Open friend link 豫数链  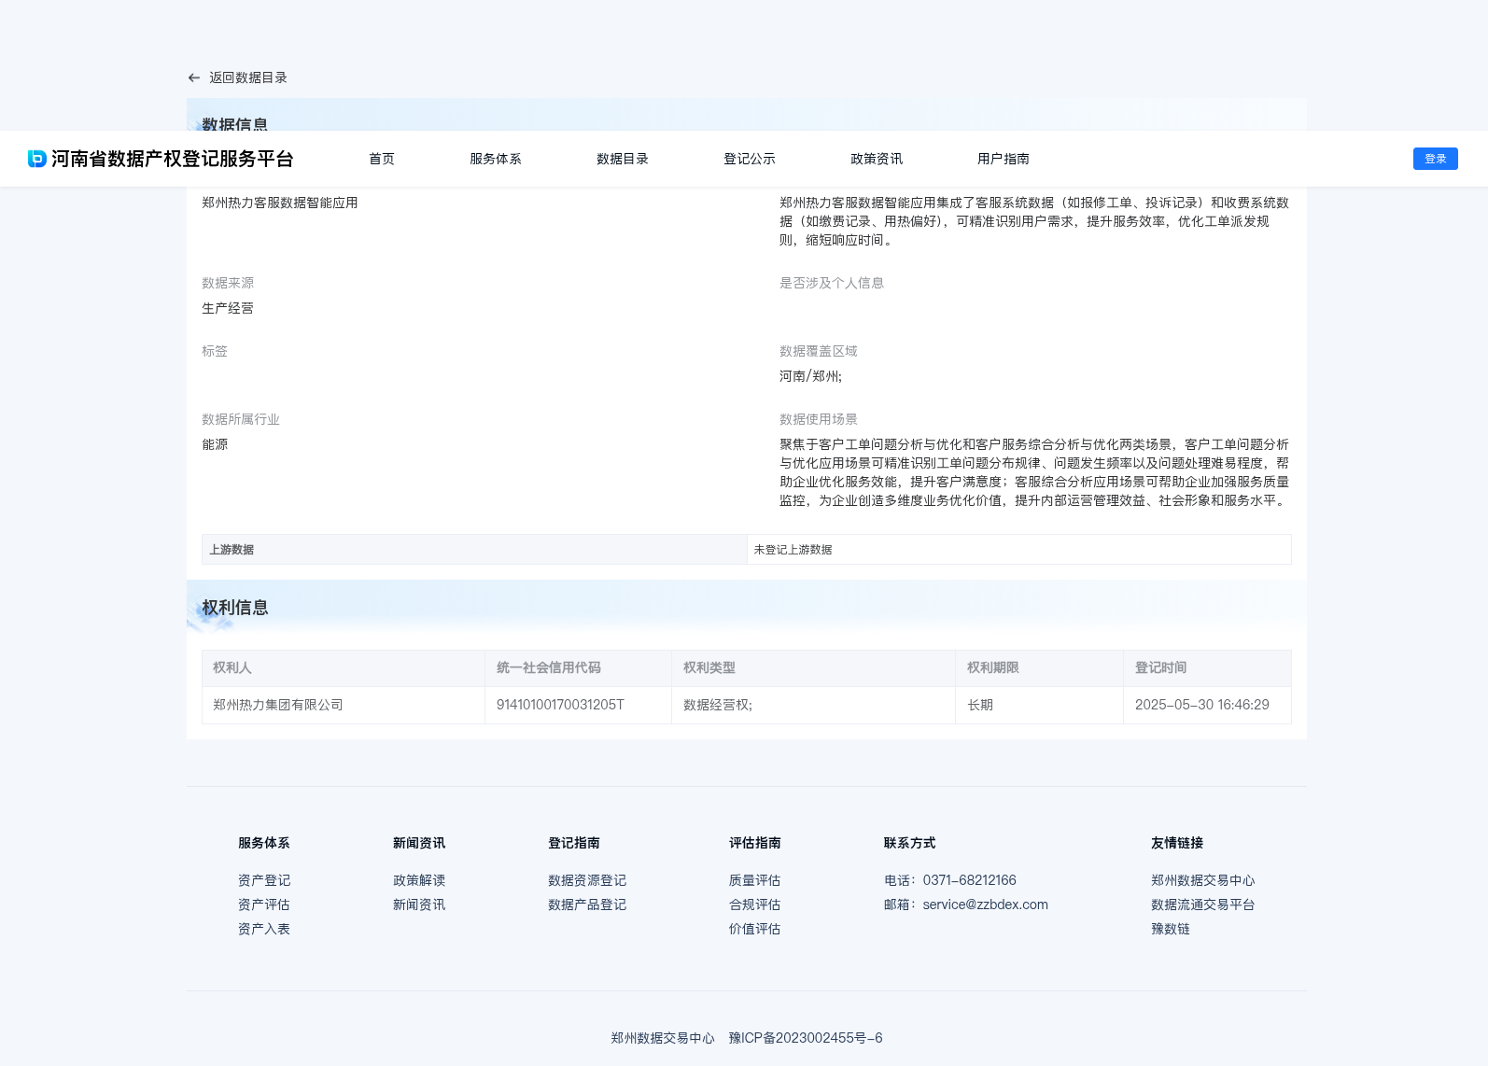click(x=1171, y=929)
